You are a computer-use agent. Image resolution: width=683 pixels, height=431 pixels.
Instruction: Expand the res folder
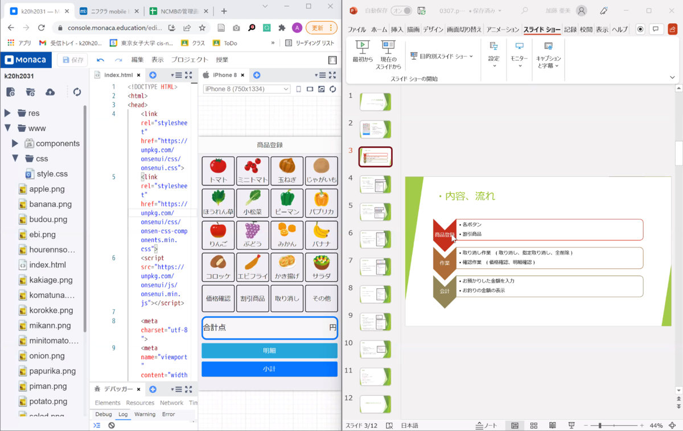[7, 113]
